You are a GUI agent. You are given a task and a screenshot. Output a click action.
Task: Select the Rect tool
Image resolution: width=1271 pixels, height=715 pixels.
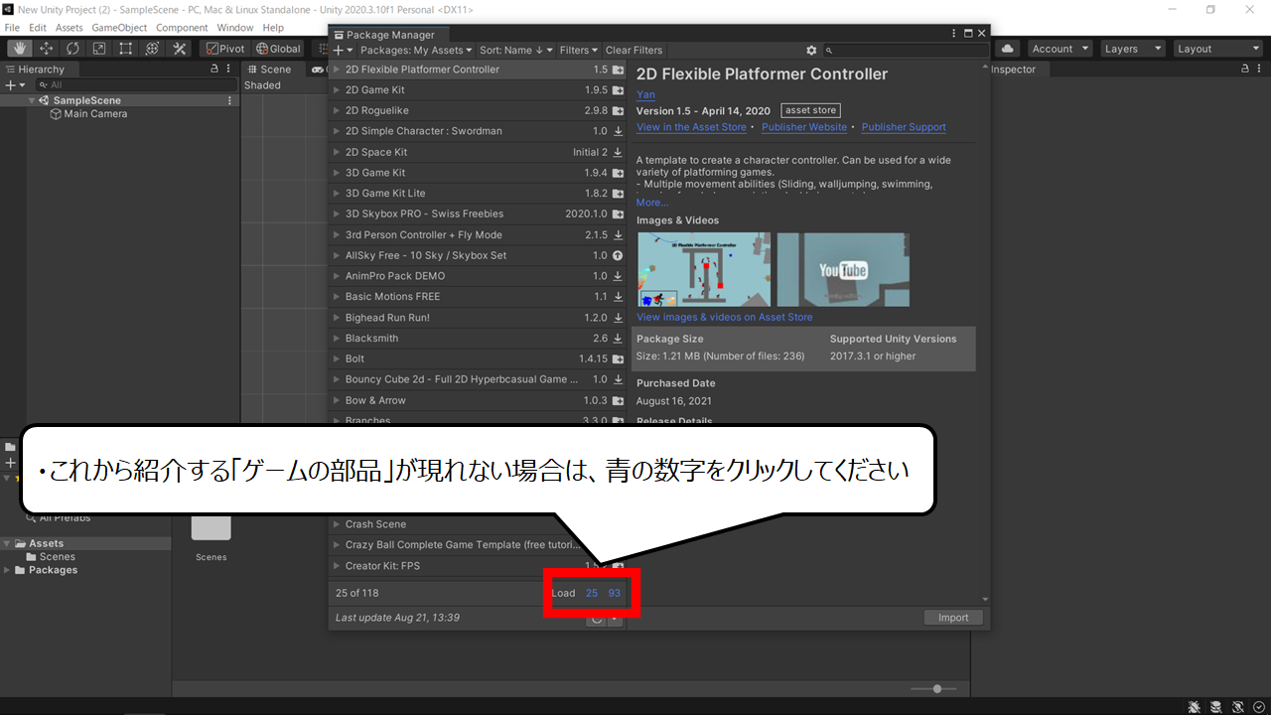pos(126,49)
